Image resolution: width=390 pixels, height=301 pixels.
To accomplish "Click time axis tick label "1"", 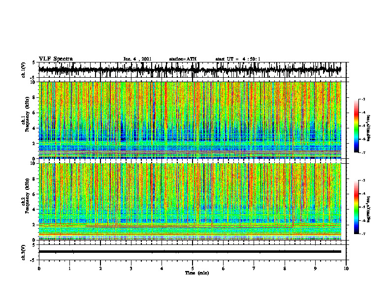I will (x=69, y=269).
